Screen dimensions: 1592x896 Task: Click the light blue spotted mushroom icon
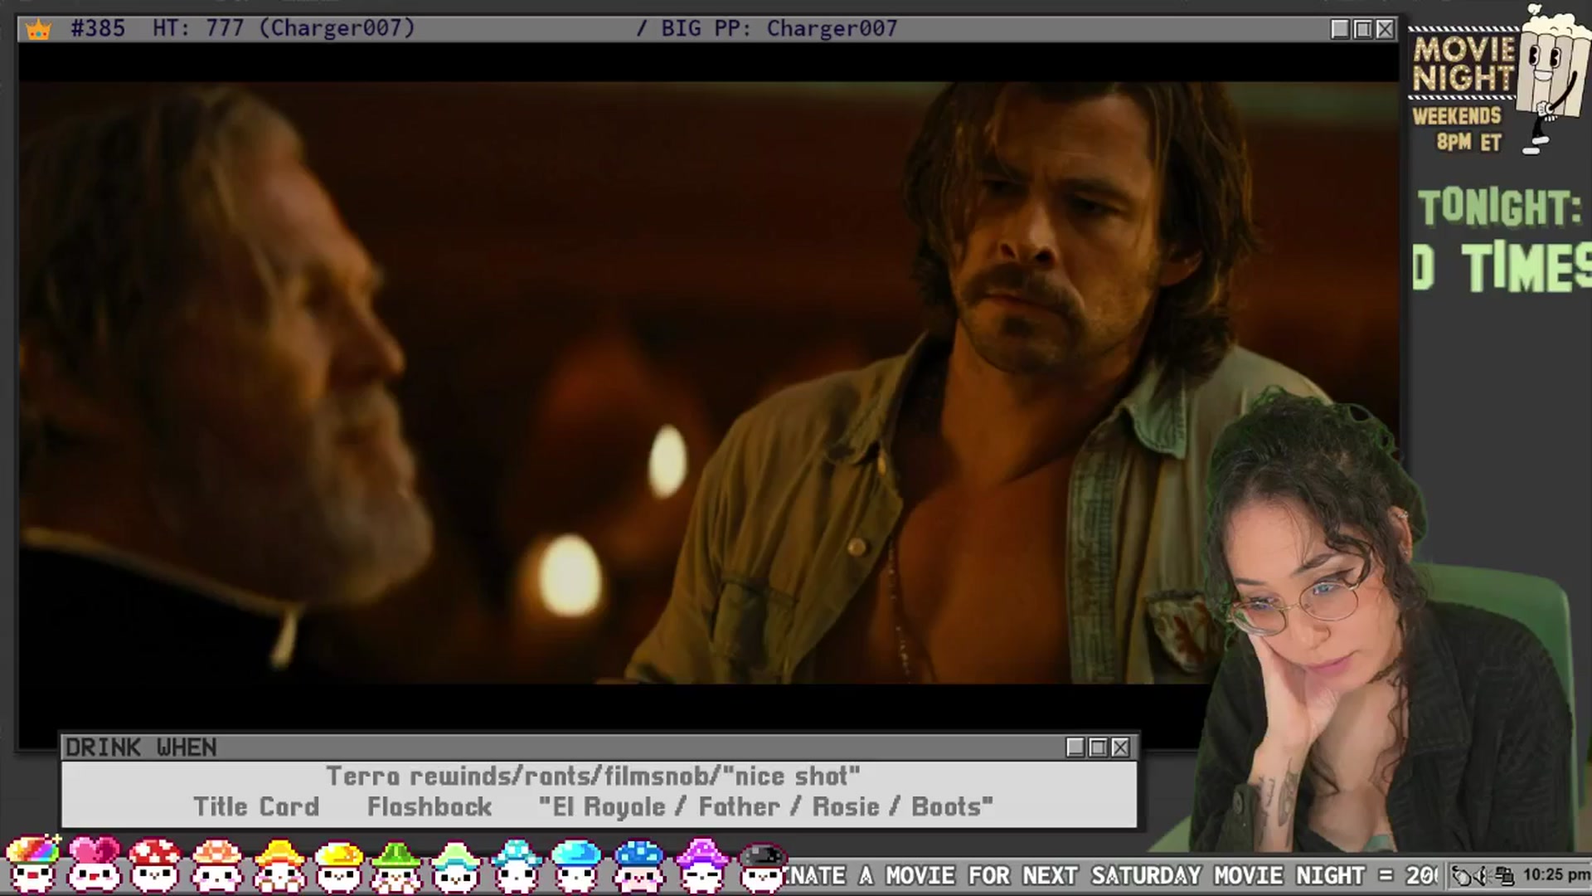516,864
